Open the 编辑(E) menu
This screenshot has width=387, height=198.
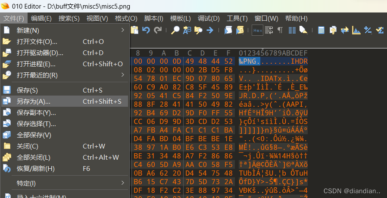click(x=41, y=18)
